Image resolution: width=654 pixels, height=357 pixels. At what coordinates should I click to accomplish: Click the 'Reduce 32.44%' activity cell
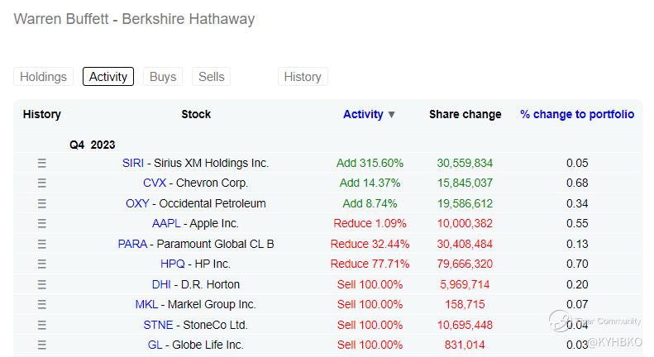[370, 244]
